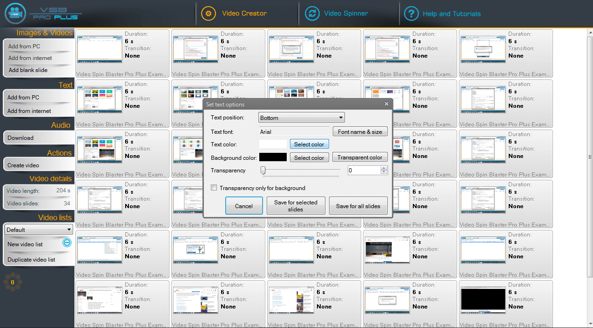The height and width of the screenshot is (328, 593).
Task: Decrease transparency with the down spinner arrow
Action: coord(384,173)
